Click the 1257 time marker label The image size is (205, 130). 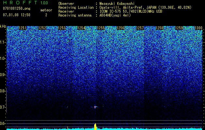tap(140, 28)
